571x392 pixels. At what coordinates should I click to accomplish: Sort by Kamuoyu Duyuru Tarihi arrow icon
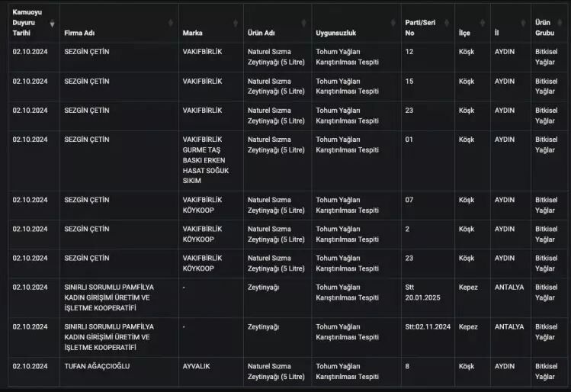point(52,24)
